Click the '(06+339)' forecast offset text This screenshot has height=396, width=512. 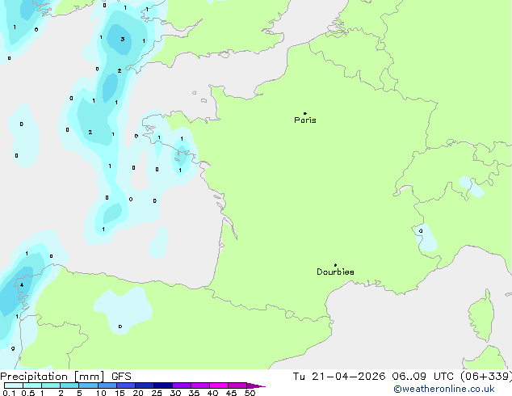pos(486,377)
